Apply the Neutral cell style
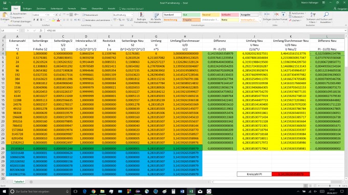 point(211,15)
